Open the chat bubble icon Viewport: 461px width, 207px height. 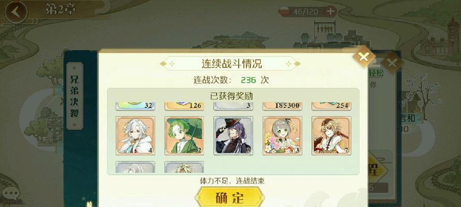click(x=11, y=193)
